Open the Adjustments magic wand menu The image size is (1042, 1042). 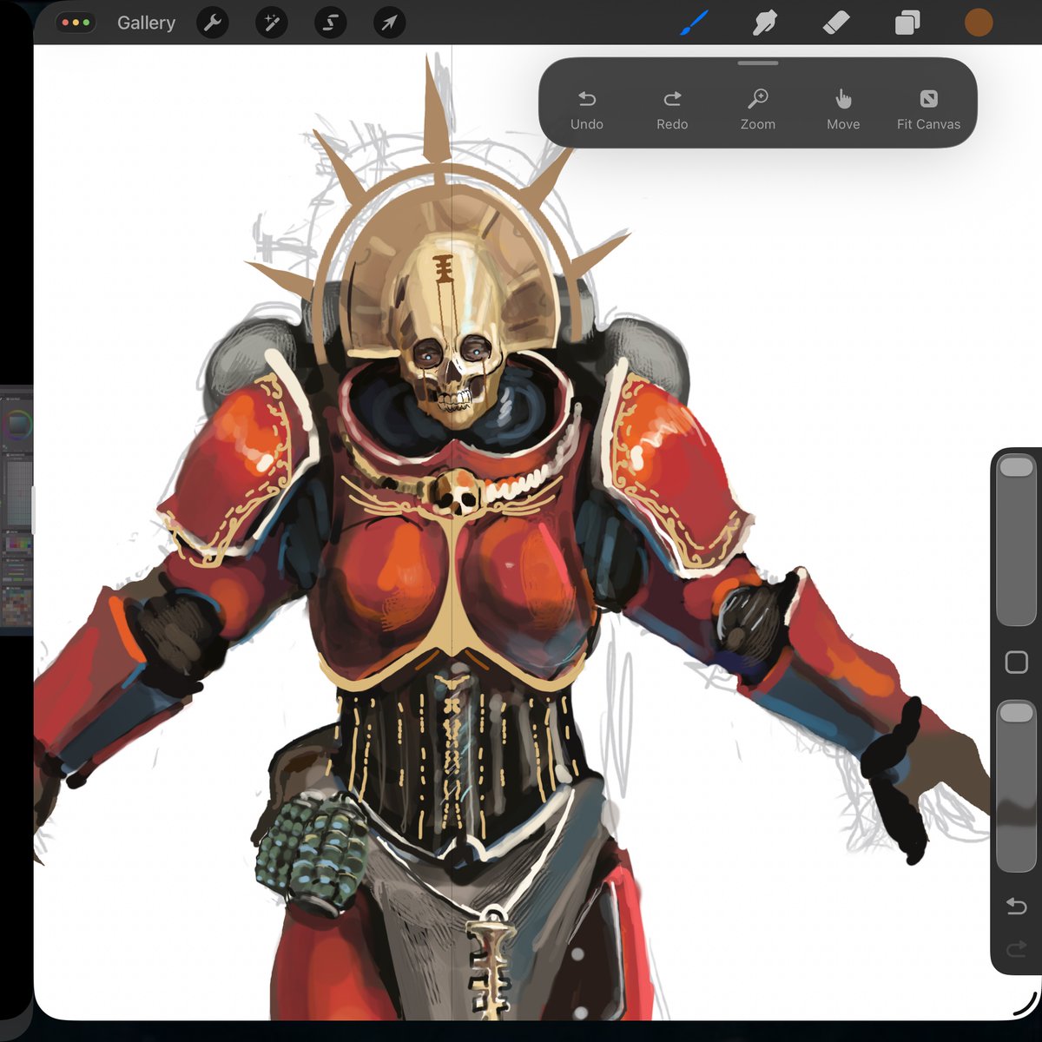(272, 23)
